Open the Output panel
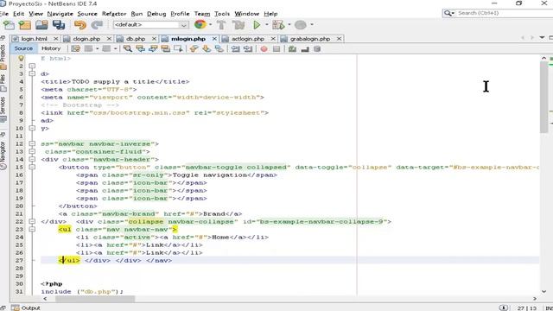 pos(26,308)
